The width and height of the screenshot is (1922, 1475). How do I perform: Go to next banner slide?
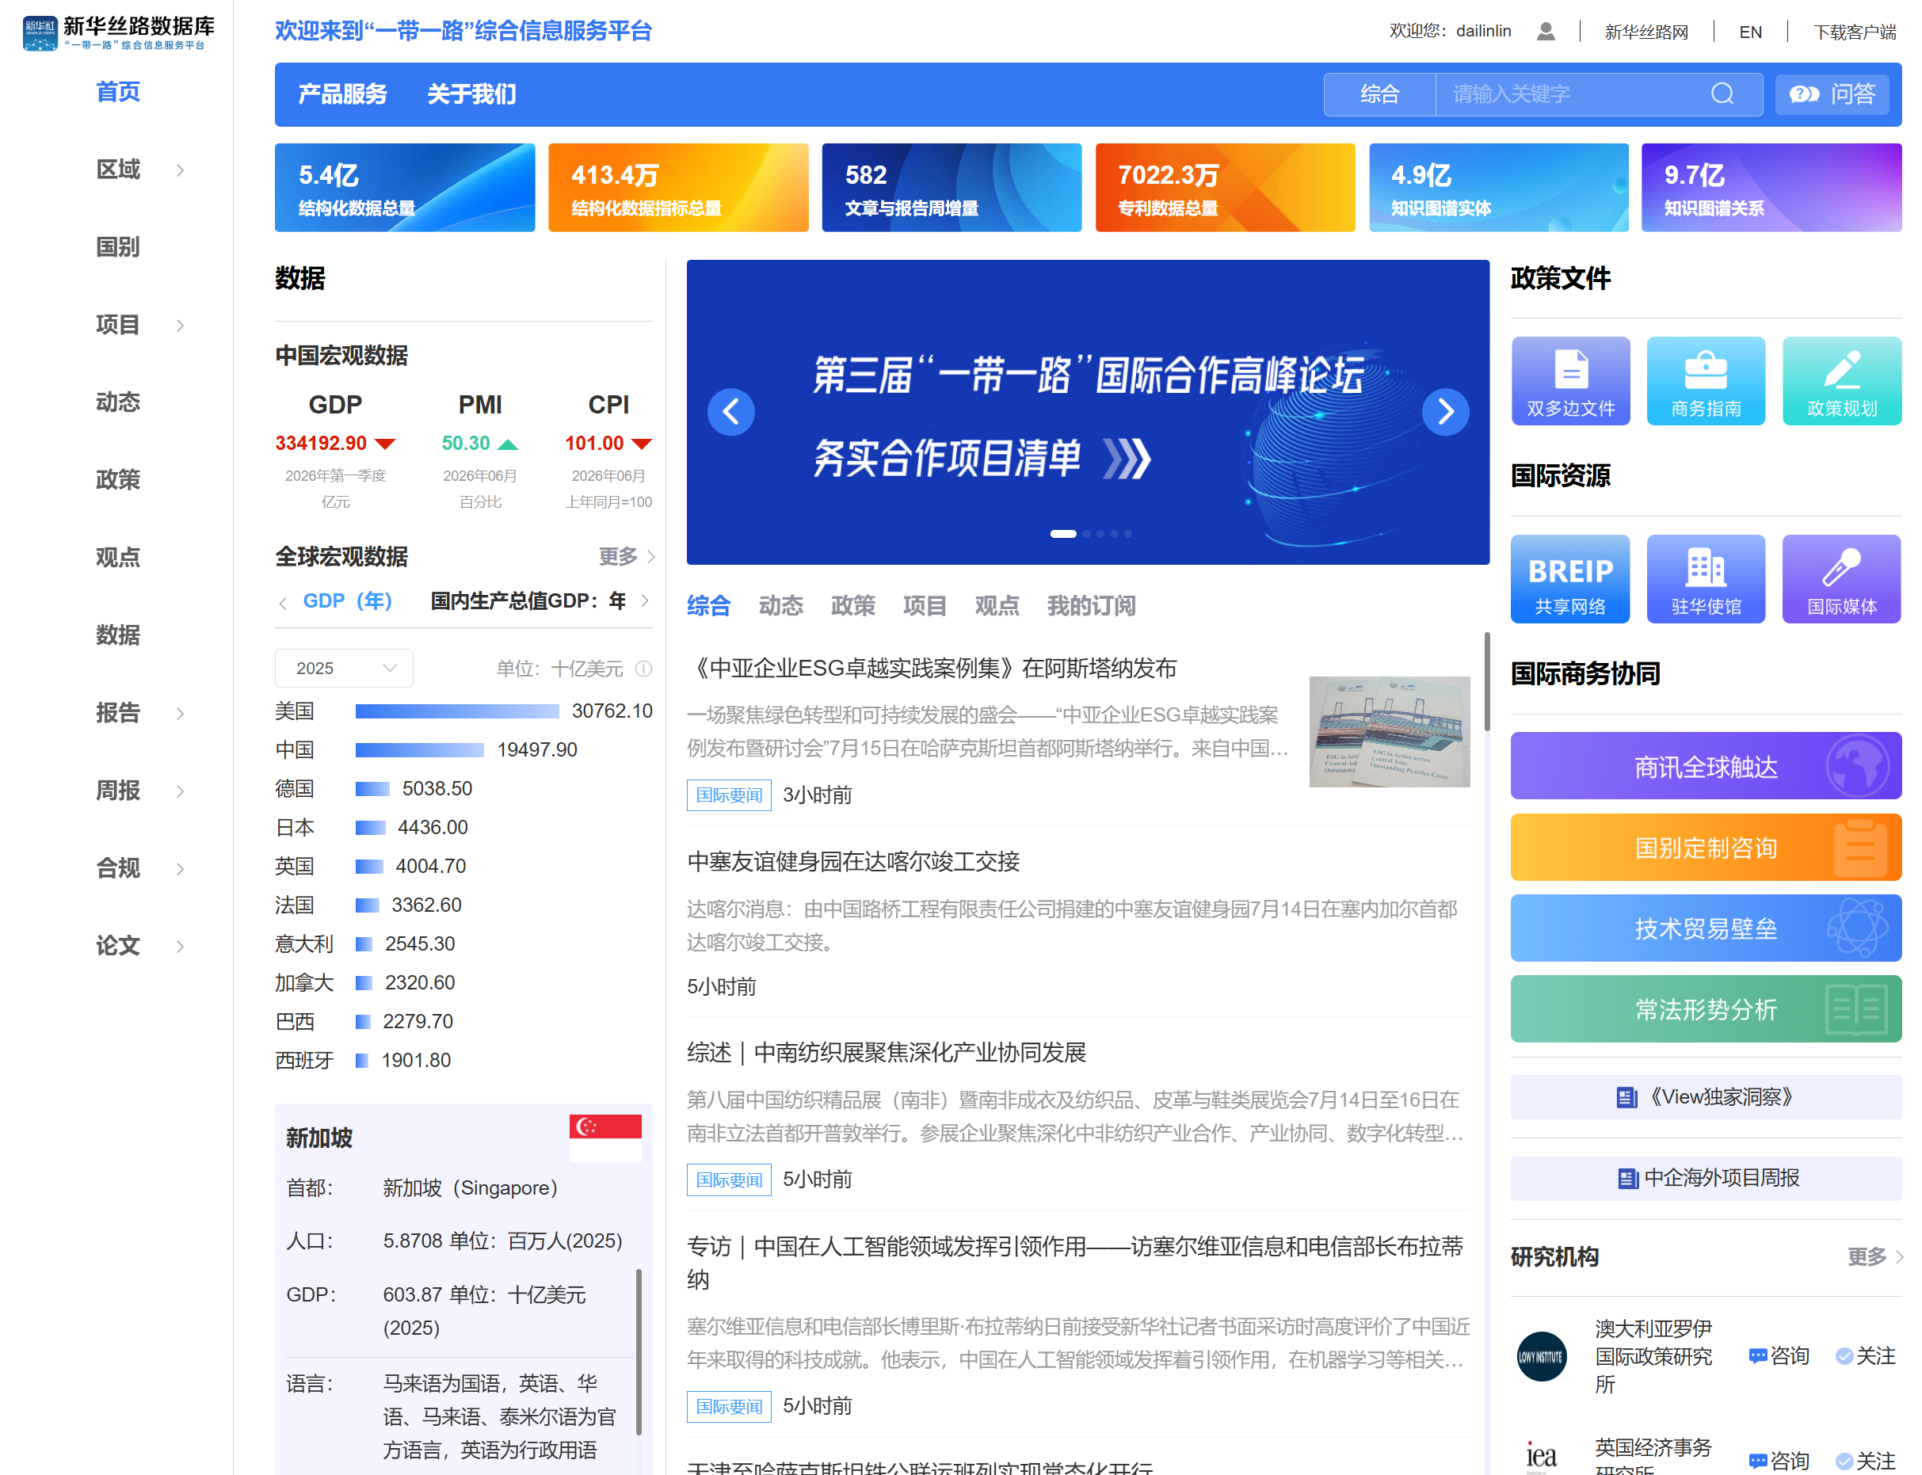click(x=1444, y=411)
